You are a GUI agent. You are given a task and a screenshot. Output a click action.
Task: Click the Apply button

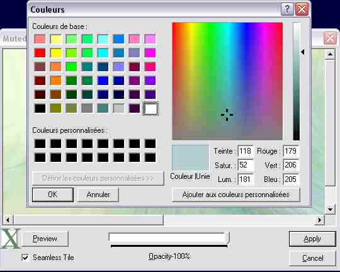tap(312, 239)
